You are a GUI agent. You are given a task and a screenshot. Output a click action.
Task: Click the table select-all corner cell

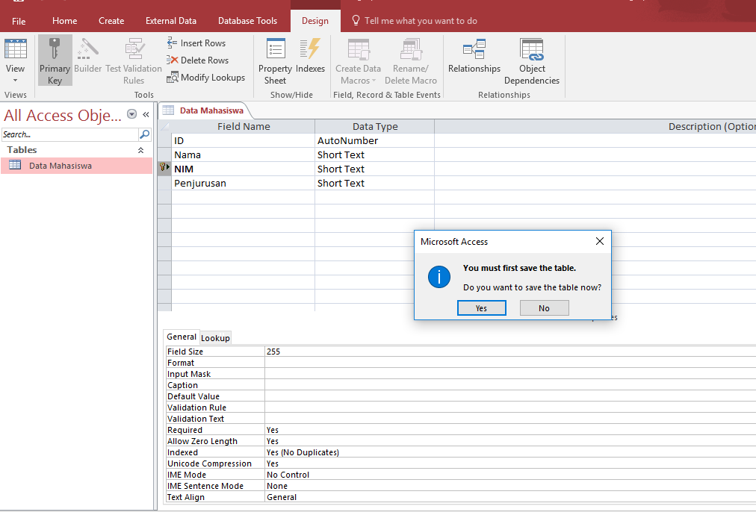(x=164, y=126)
